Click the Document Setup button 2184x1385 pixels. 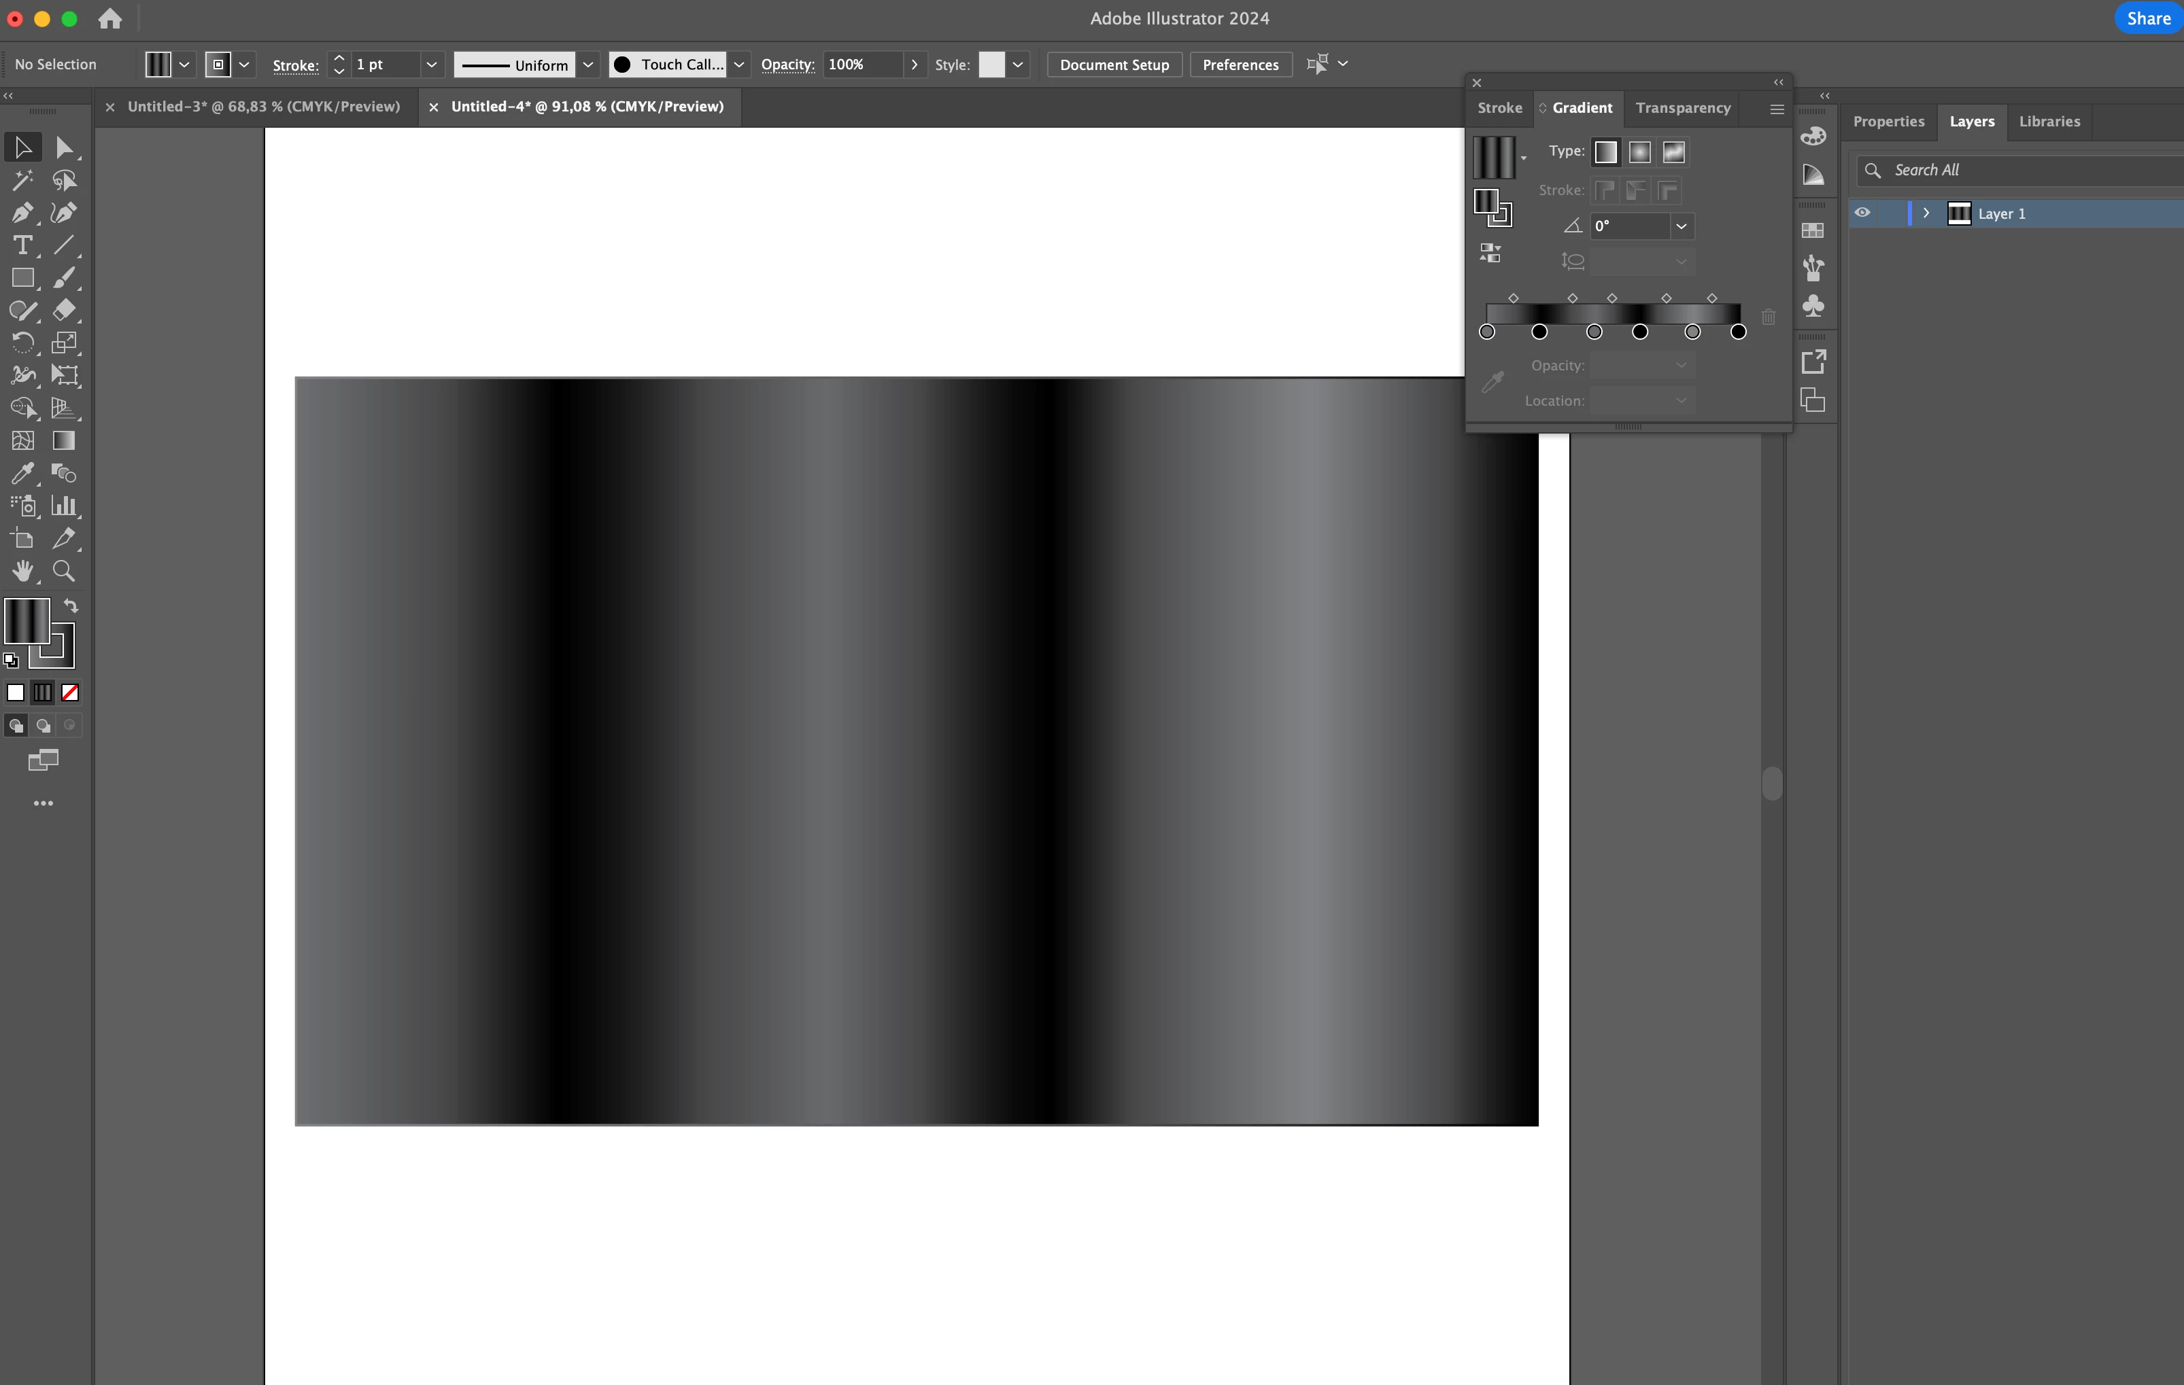click(1114, 65)
